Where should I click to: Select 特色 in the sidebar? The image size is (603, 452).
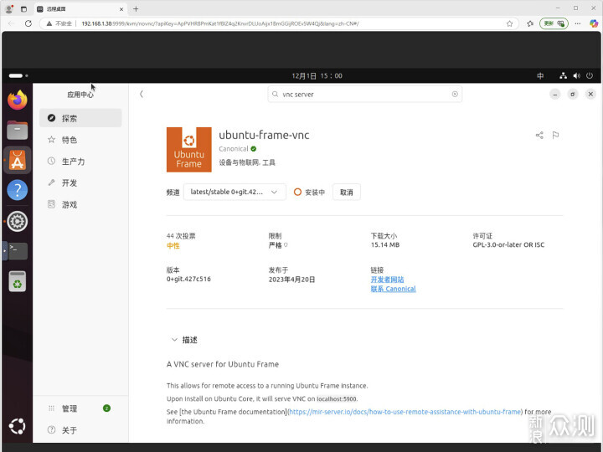[80, 140]
